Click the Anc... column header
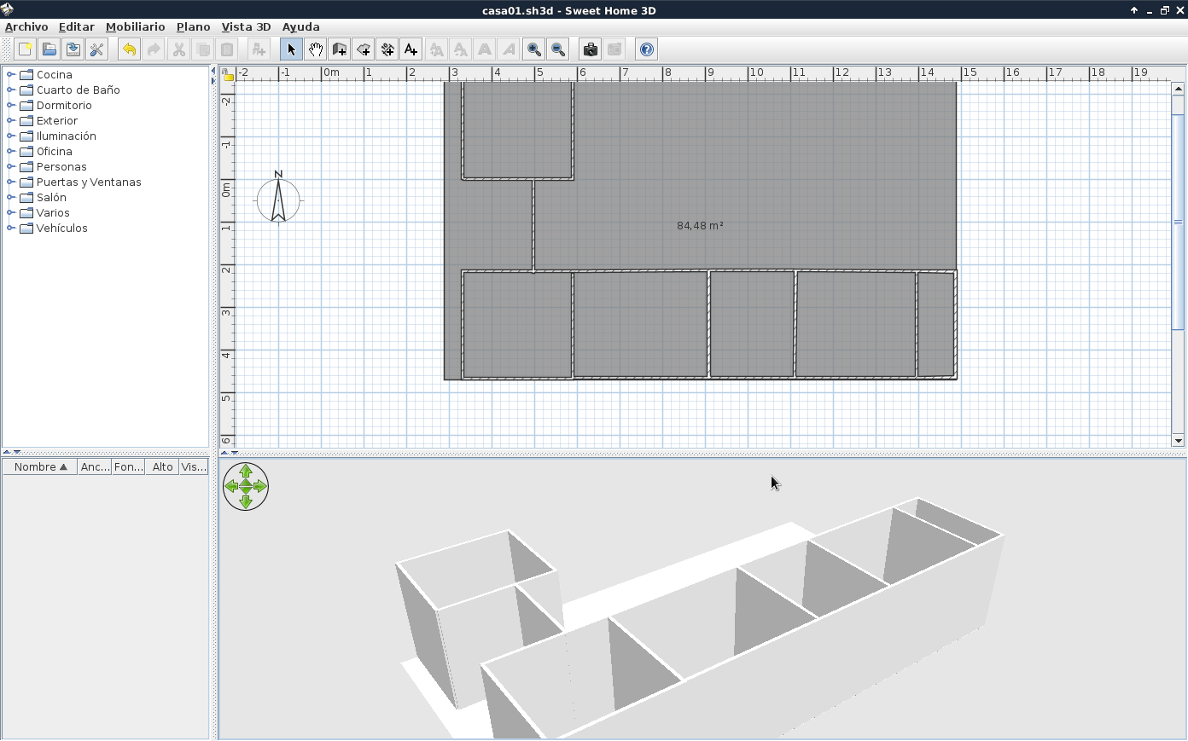 point(94,466)
